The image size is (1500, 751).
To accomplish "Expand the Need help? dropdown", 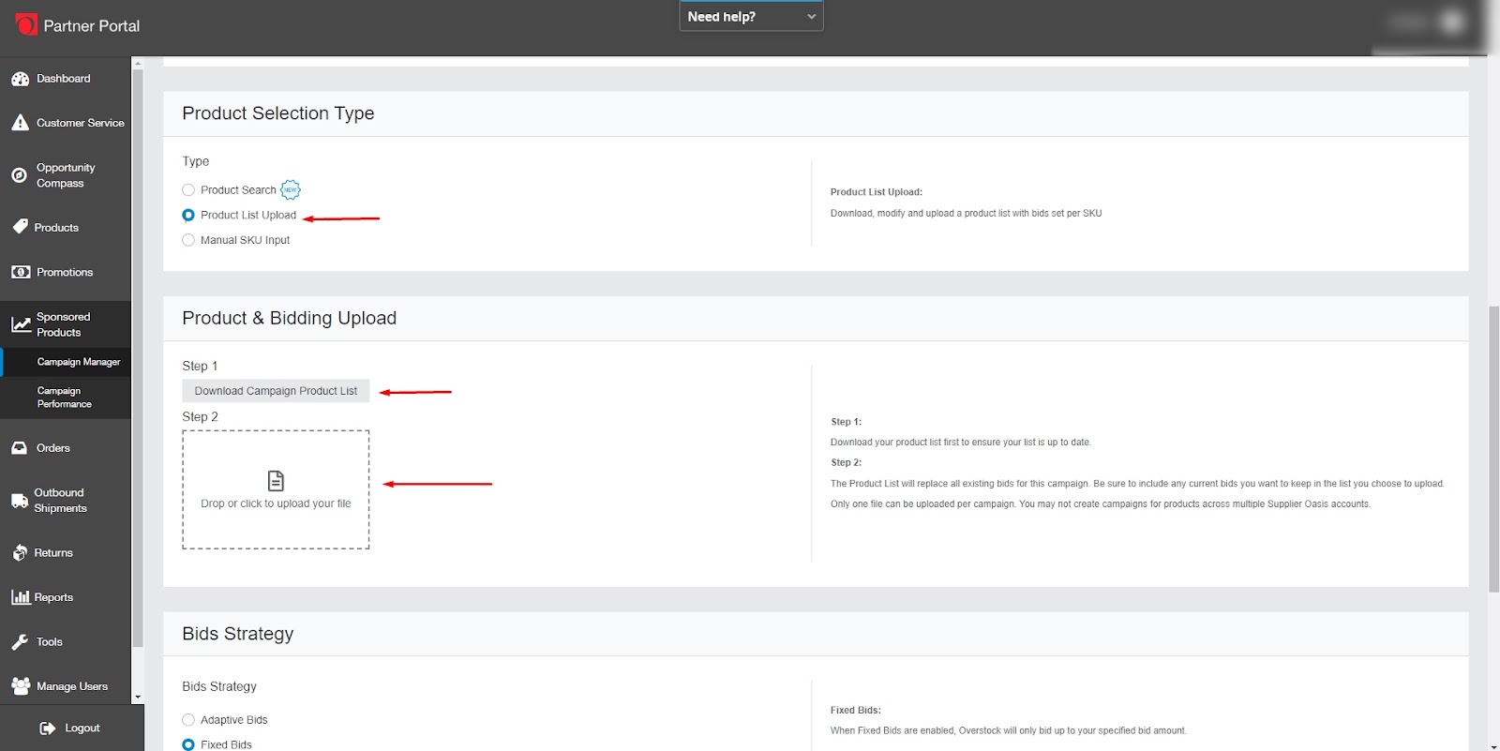I will click(751, 16).
